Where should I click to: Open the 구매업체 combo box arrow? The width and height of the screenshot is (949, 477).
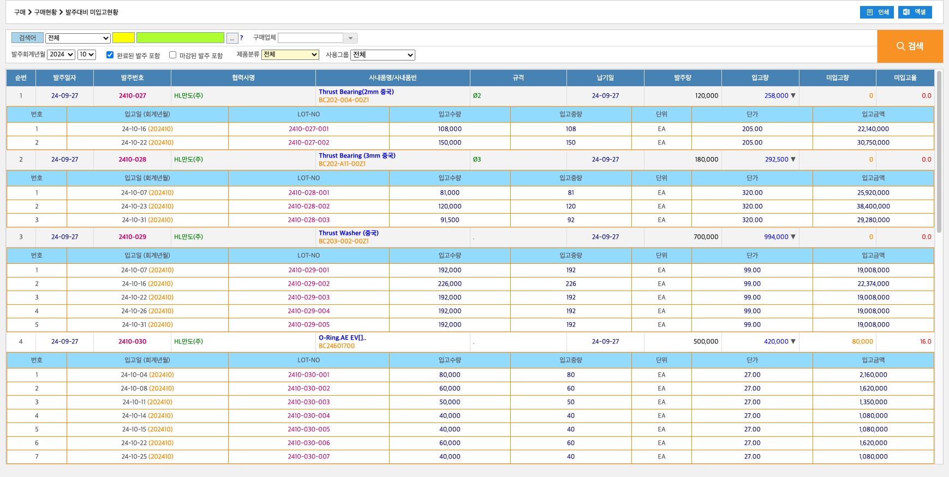(350, 38)
